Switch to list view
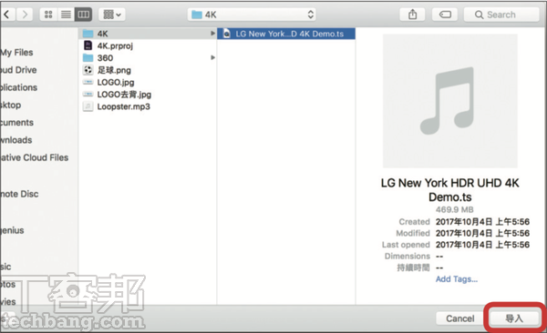Viewport: 547px width, 333px height. click(66, 15)
